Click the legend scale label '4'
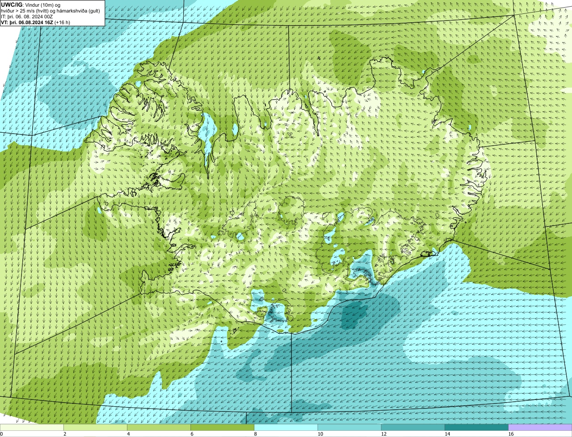This screenshot has height=437, width=572. (x=128, y=434)
